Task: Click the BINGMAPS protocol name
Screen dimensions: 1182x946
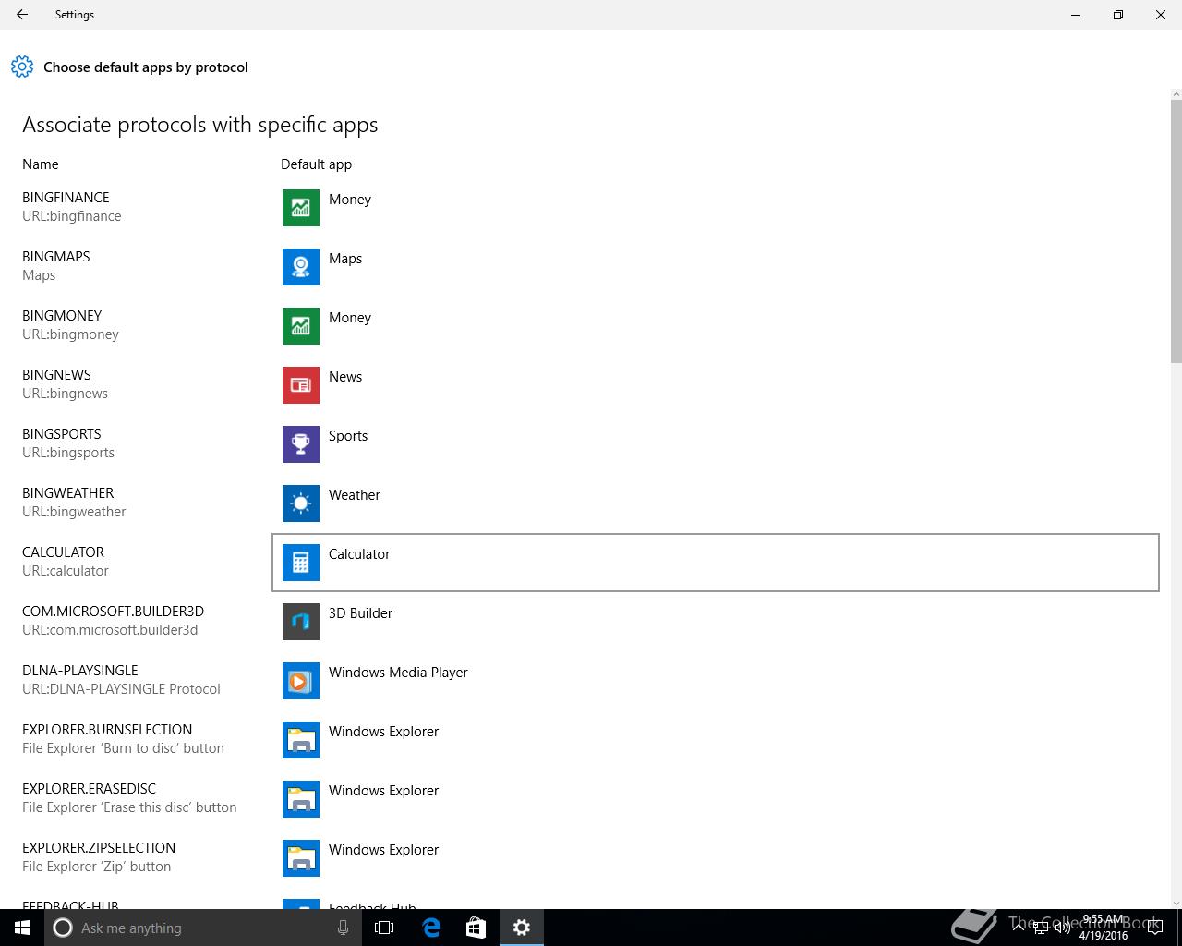Action: (x=56, y=257)
